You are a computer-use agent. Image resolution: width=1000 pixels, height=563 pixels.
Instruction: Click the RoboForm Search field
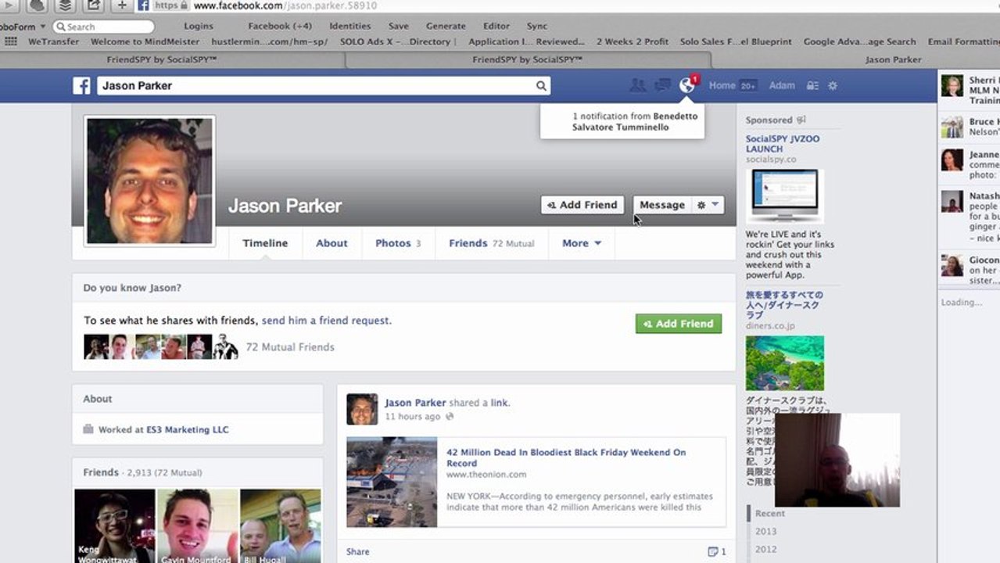pos(102,27)
